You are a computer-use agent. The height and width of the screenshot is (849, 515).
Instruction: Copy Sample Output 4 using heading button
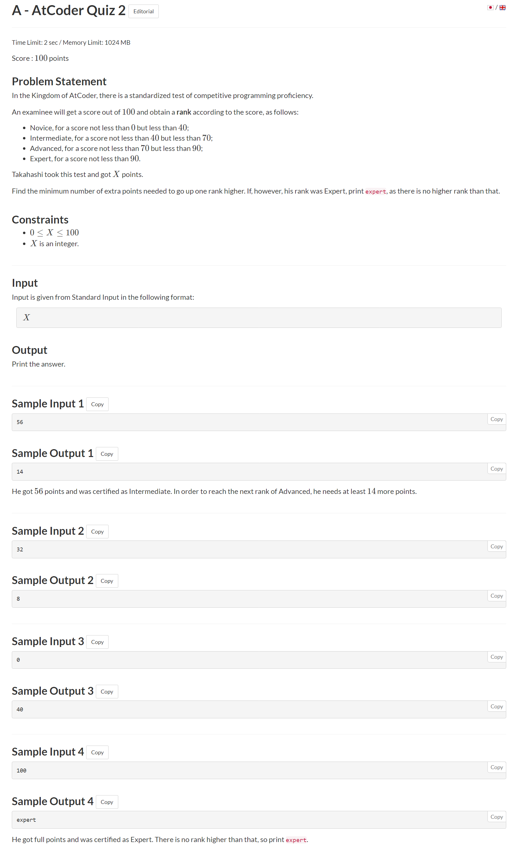[107, 802]
